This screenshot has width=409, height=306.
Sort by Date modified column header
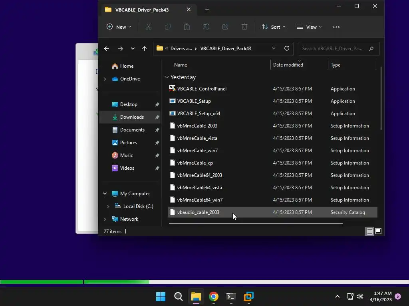coord(288,65)
